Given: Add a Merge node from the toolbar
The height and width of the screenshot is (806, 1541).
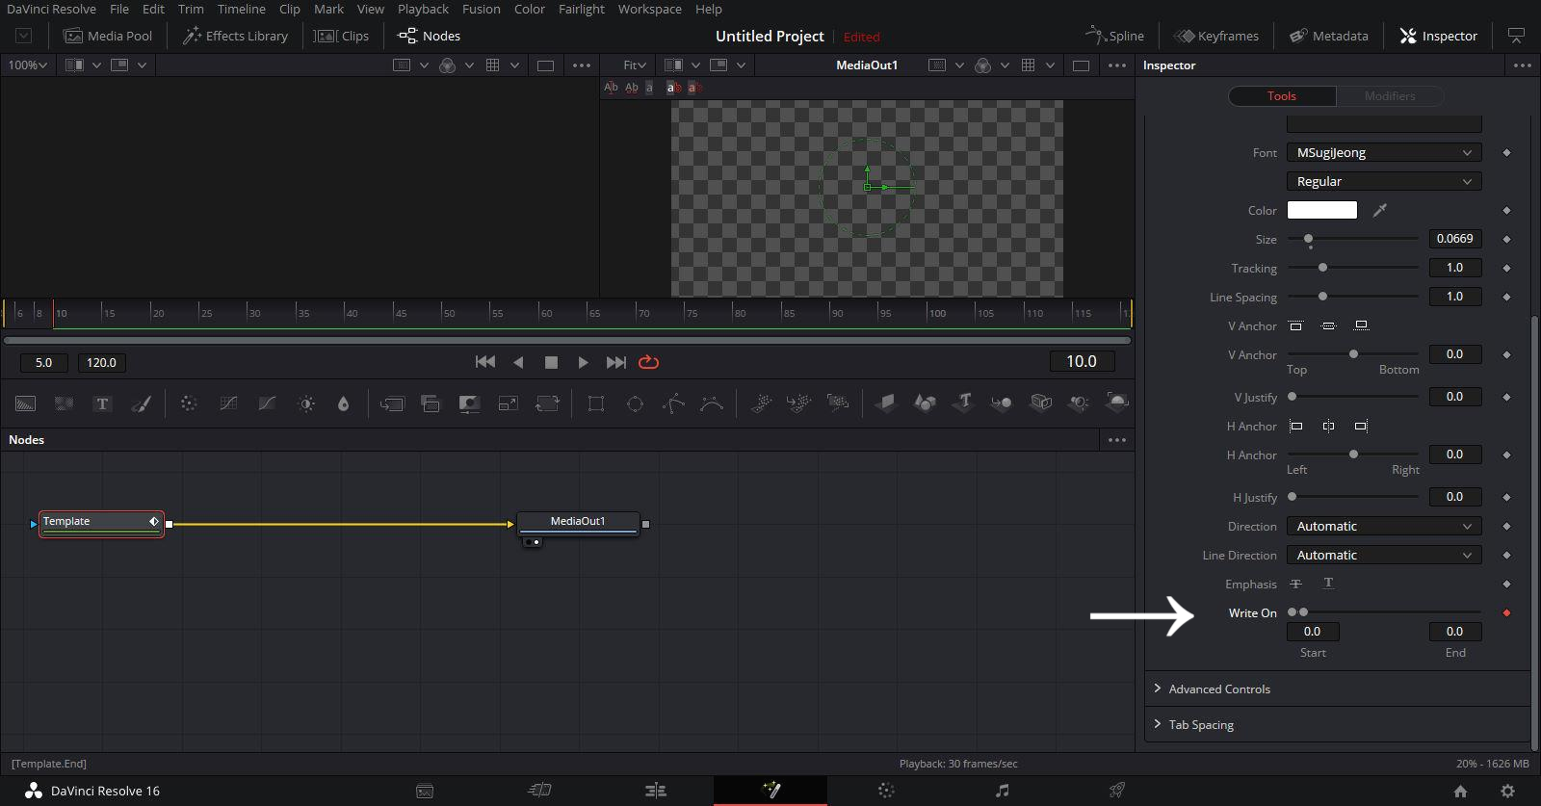Looking at the screenshot, I should pyautogui.click(x=392, y=403).
